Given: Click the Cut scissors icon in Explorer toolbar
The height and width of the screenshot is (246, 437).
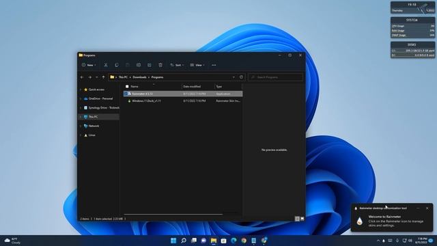Looking at the screenshot, I should pos(106,65).
